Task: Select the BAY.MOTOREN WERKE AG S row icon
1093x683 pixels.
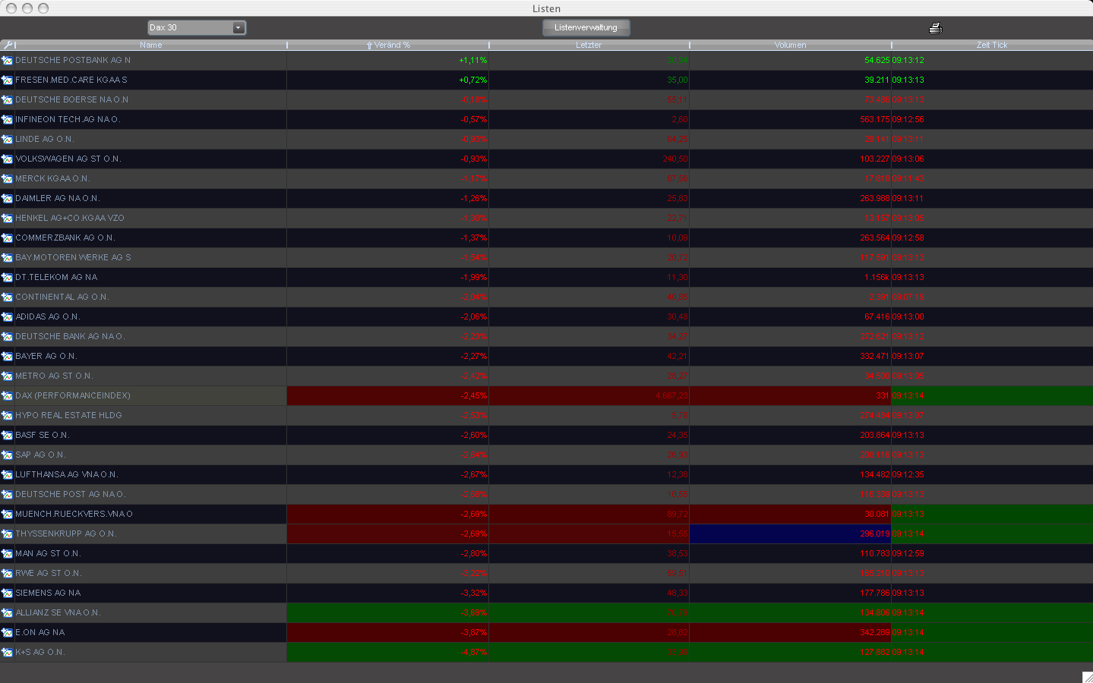Action: coord(7,257)
